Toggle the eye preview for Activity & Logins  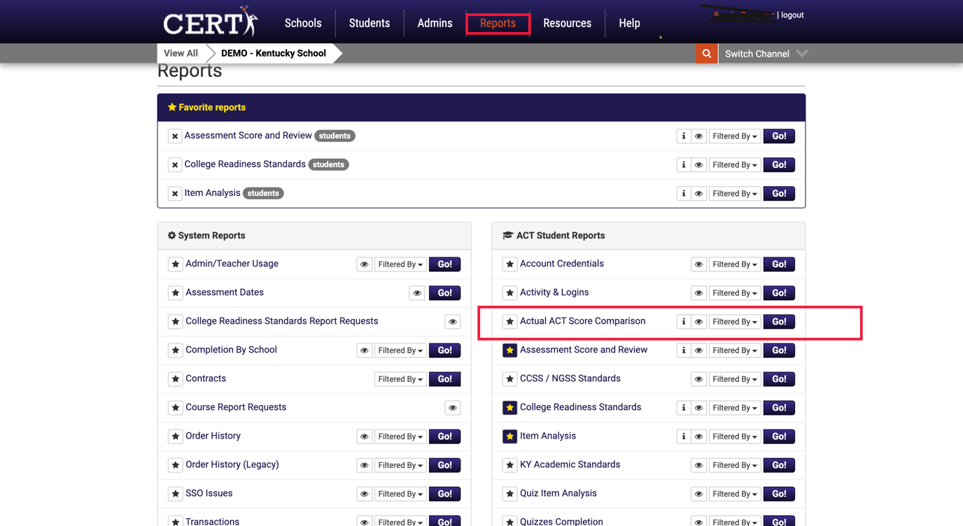click(698, 292)
